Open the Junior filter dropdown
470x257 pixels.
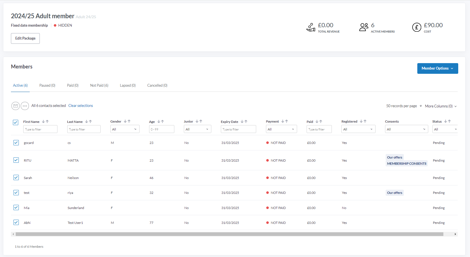[197, 129]
